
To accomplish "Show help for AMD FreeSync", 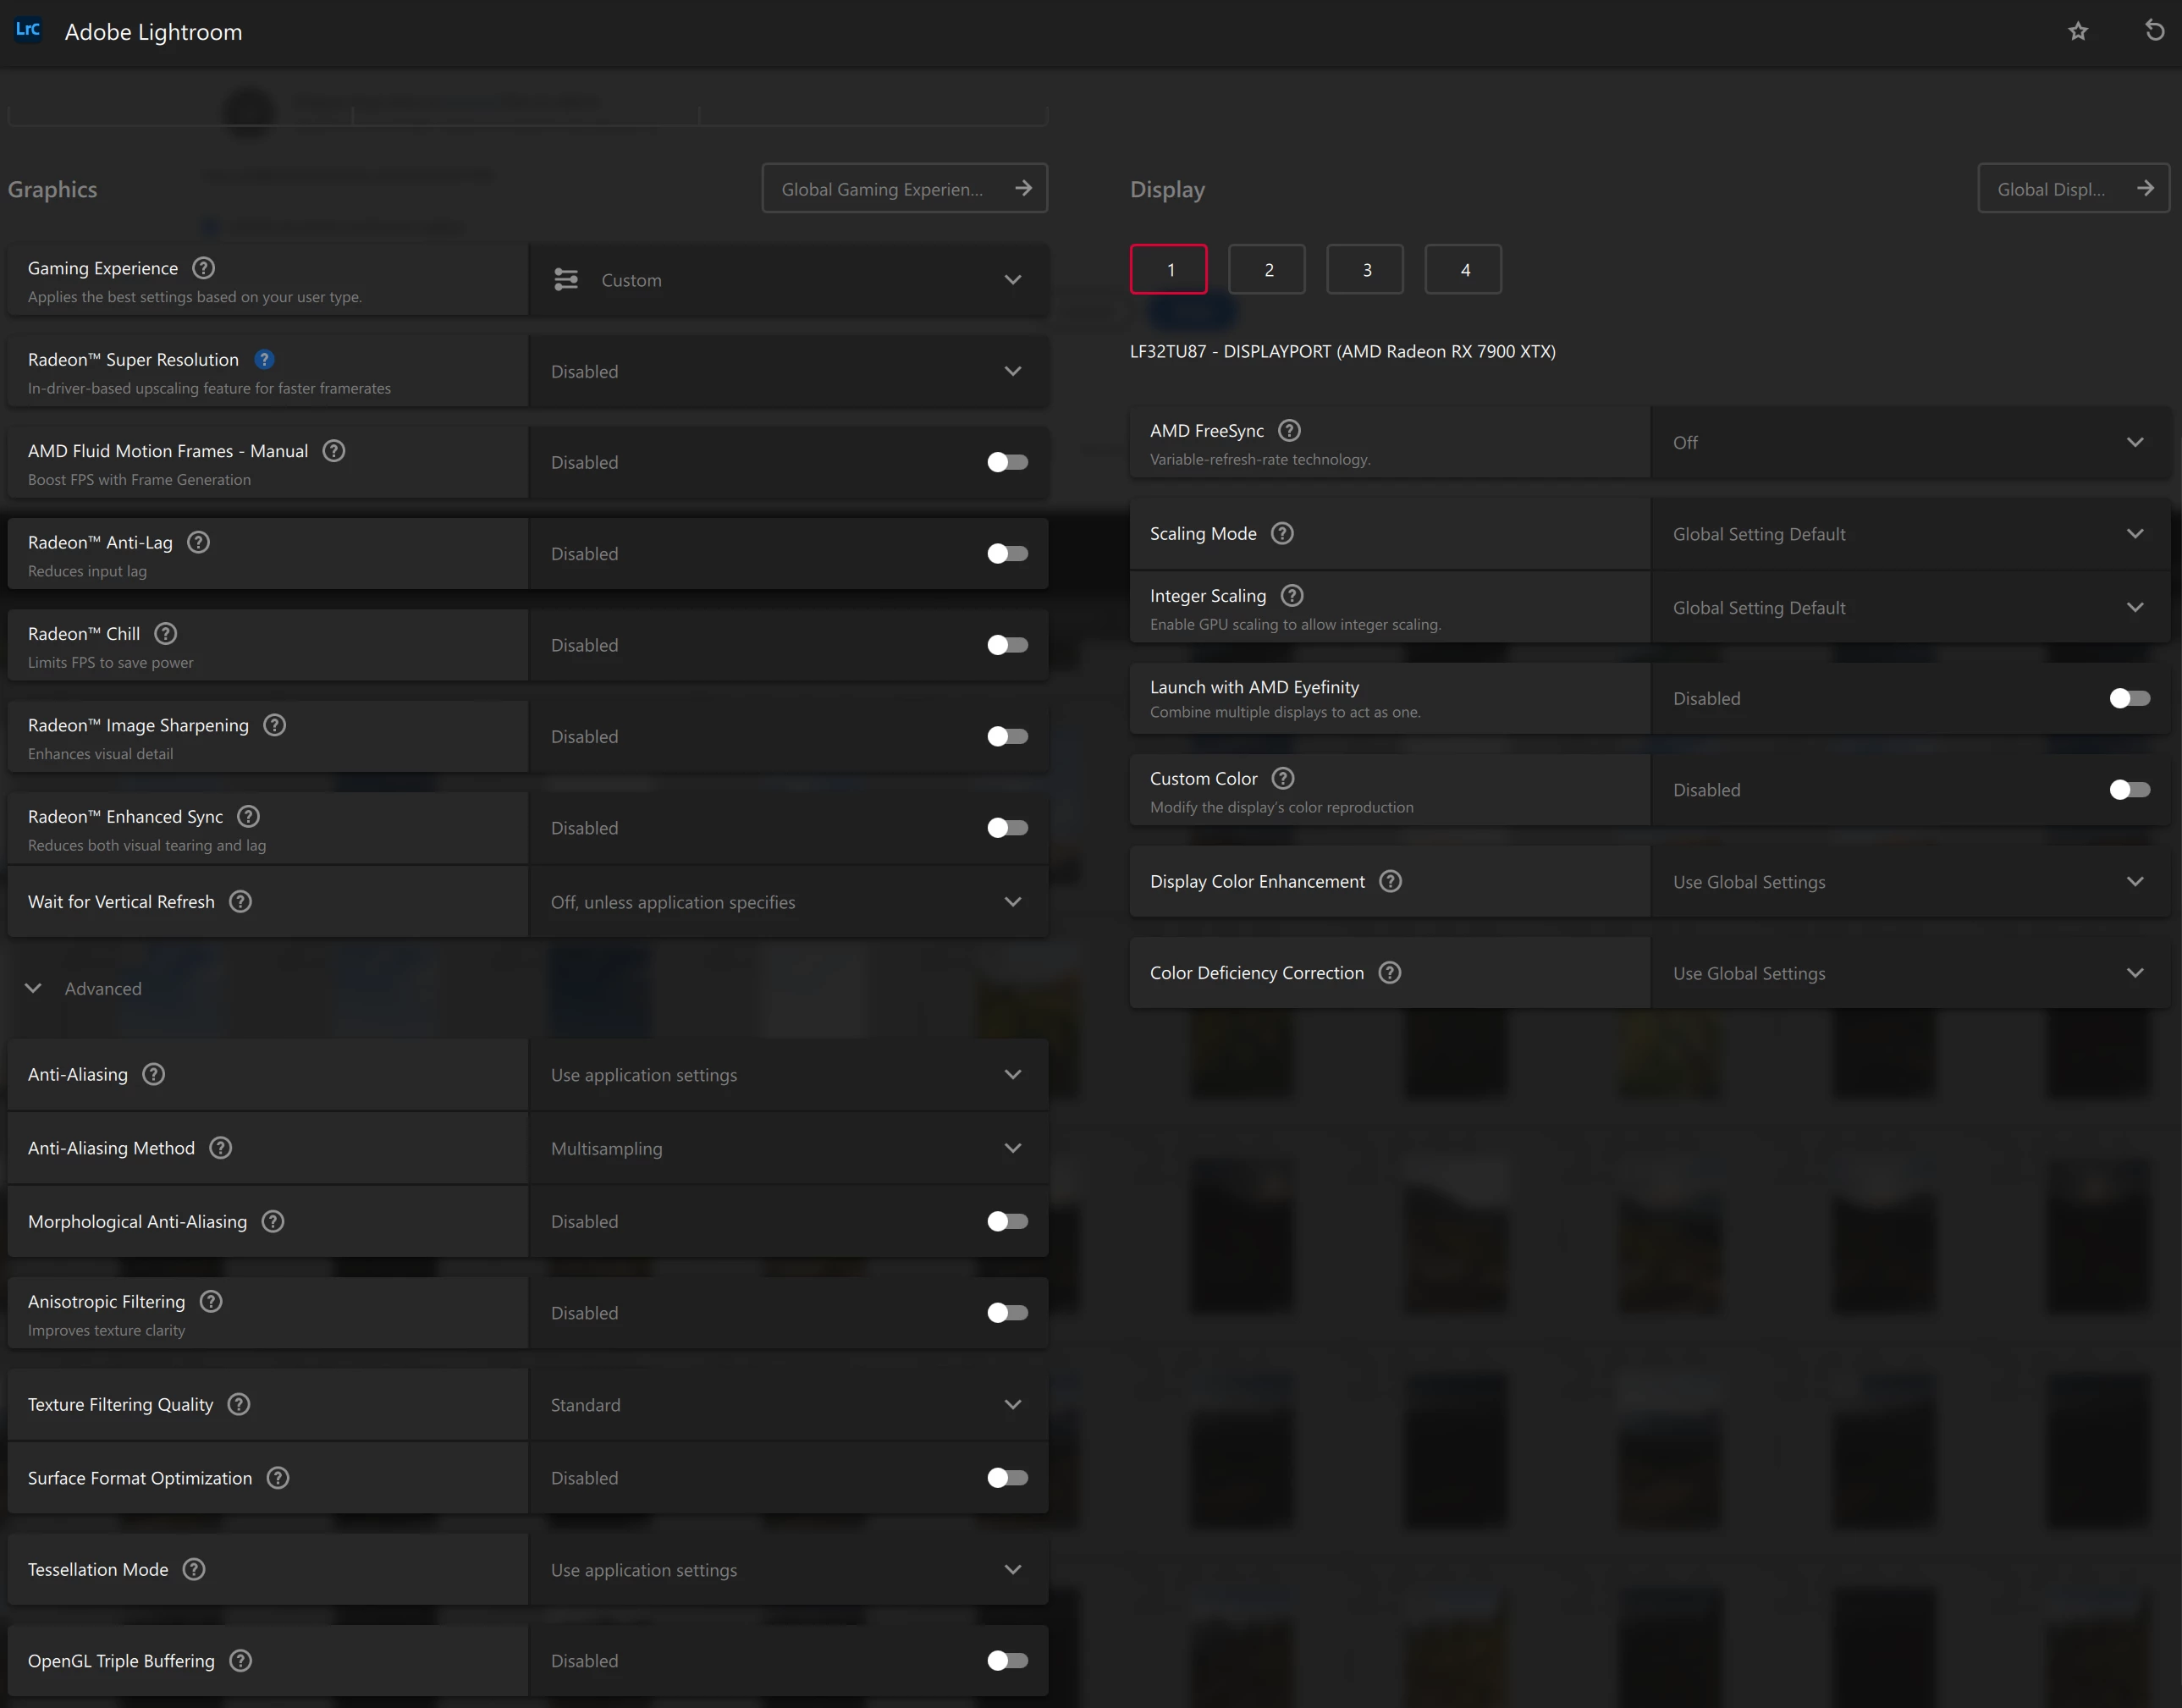I will (1289, 431).
